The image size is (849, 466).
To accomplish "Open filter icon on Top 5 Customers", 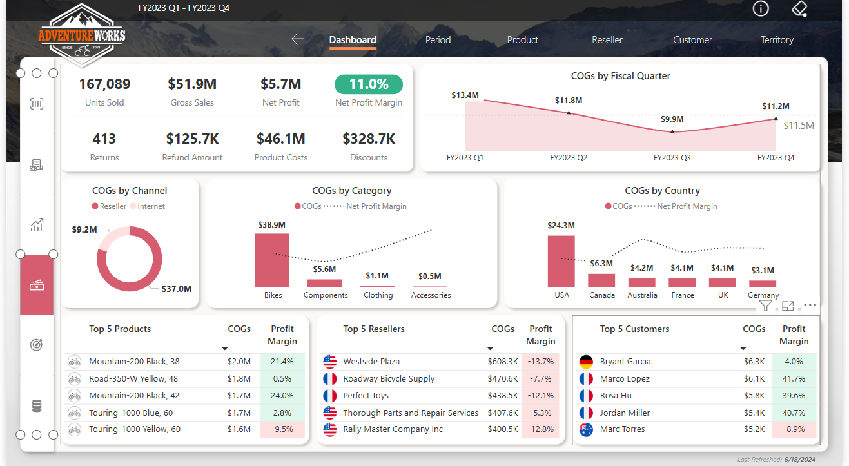I will pyautogui.click(x=765, y=306).
